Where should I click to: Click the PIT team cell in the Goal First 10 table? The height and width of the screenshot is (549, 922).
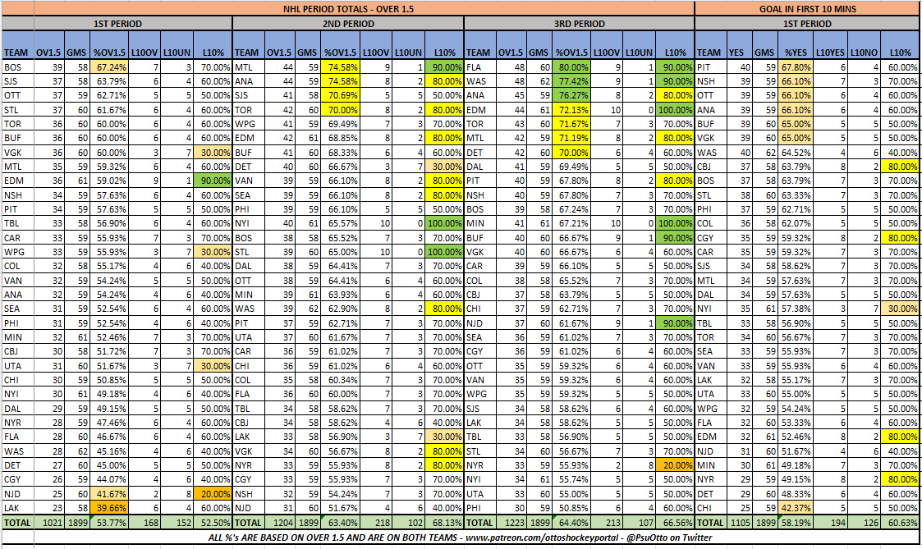(710, 67)
